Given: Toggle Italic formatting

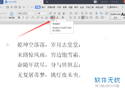Looking at the screenshot, I should click(23, 18).
